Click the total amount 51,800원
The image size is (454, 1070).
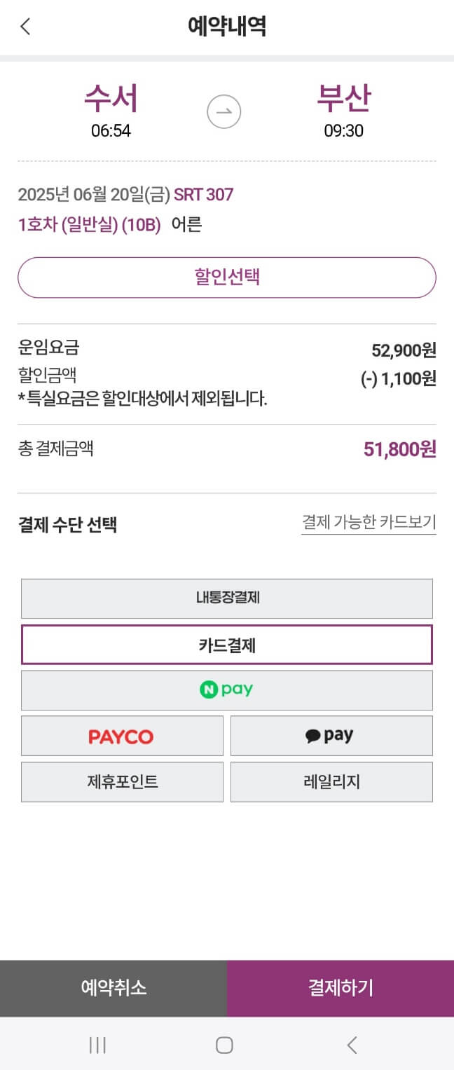point(401,448)
